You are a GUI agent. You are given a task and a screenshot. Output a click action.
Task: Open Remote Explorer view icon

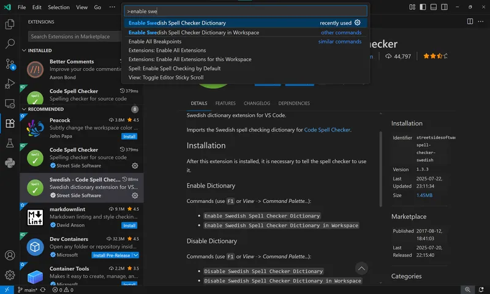[x=10, y=103]
